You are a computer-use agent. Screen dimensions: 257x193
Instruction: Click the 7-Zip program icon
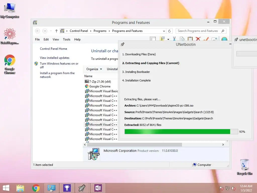click(x=87, y=82)
